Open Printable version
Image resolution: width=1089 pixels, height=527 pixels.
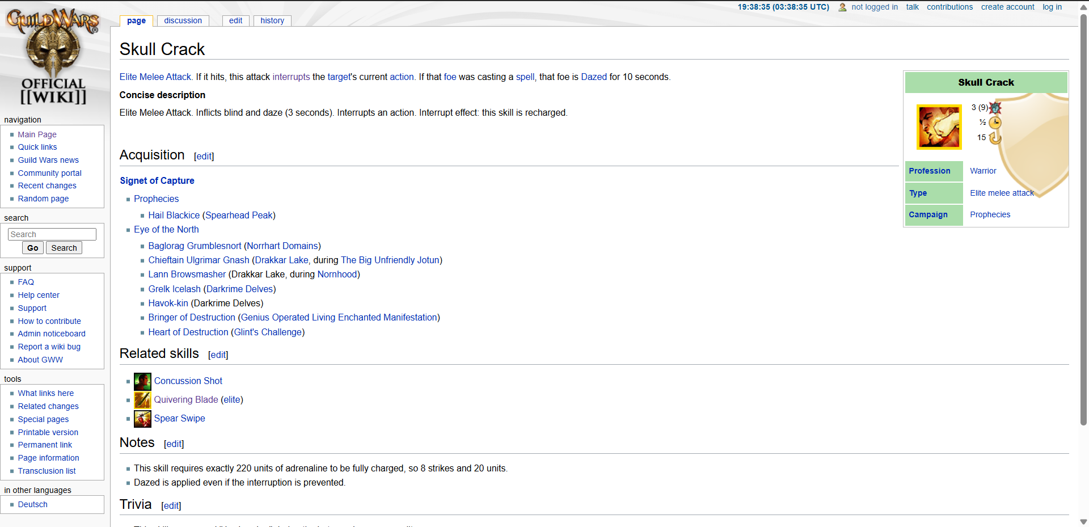[48, 432]
